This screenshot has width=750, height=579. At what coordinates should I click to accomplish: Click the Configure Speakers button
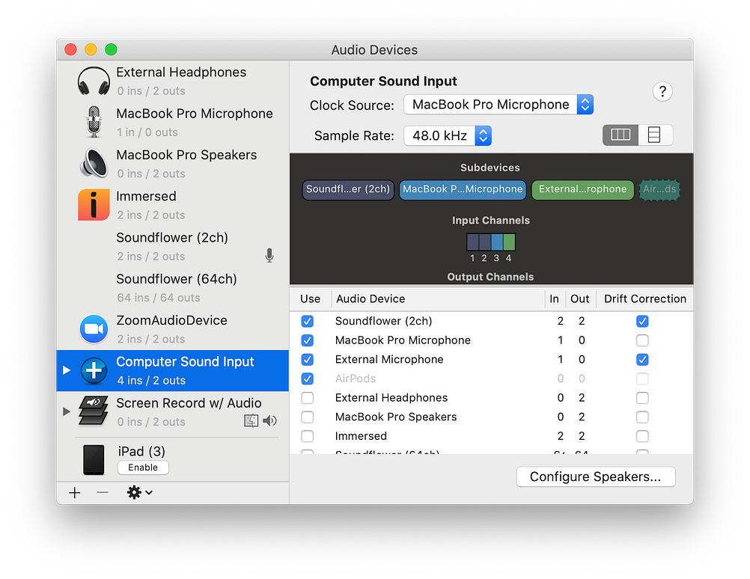[x=595, y=477]
